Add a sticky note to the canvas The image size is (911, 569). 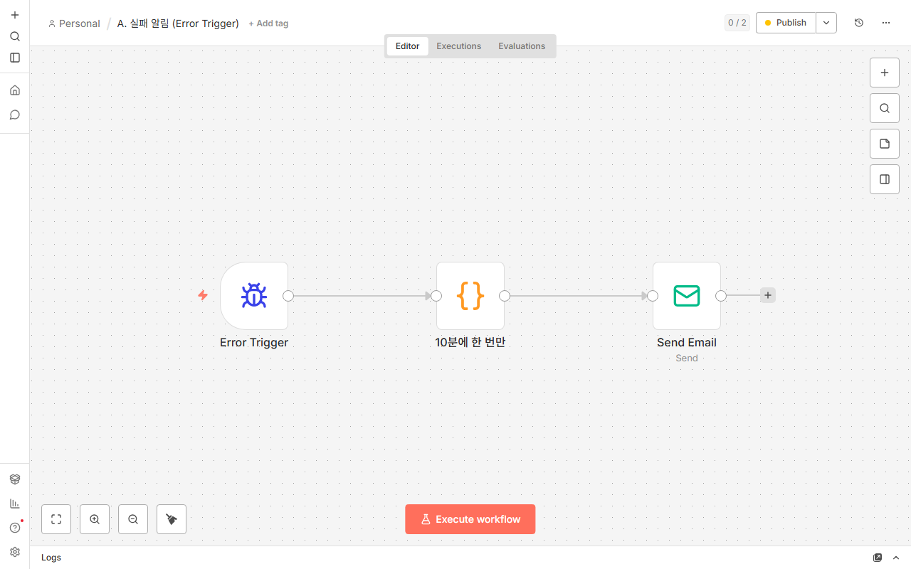tap(885, 144)
